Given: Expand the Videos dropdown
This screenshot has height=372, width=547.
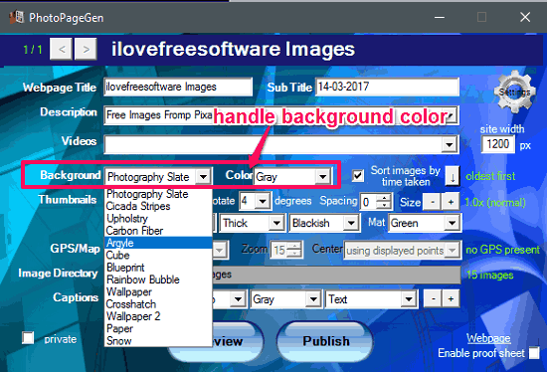Looking at the screenshot, I should (x=450, y=144).
